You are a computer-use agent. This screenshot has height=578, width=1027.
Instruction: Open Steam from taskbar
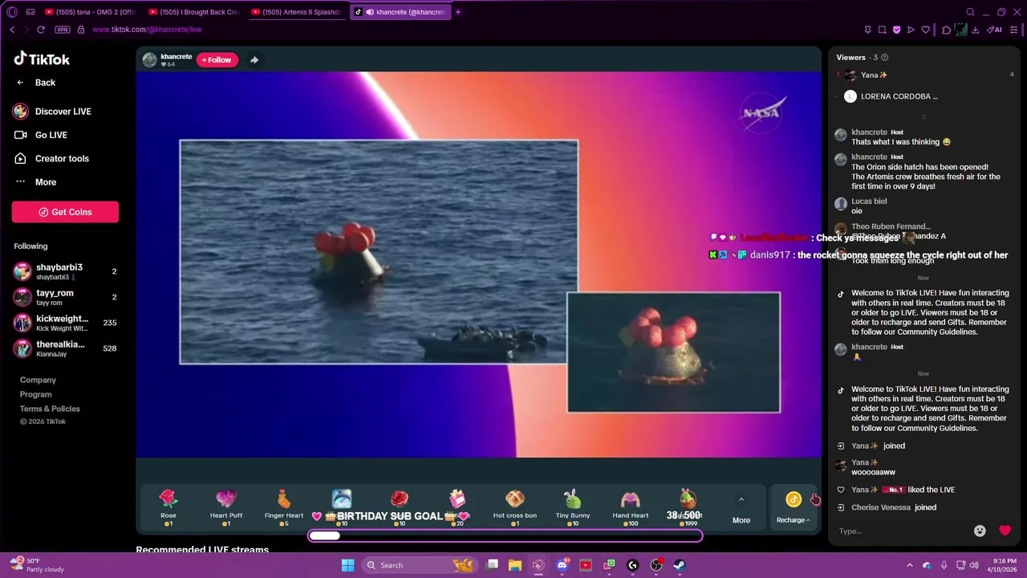[x=680, y=565]
